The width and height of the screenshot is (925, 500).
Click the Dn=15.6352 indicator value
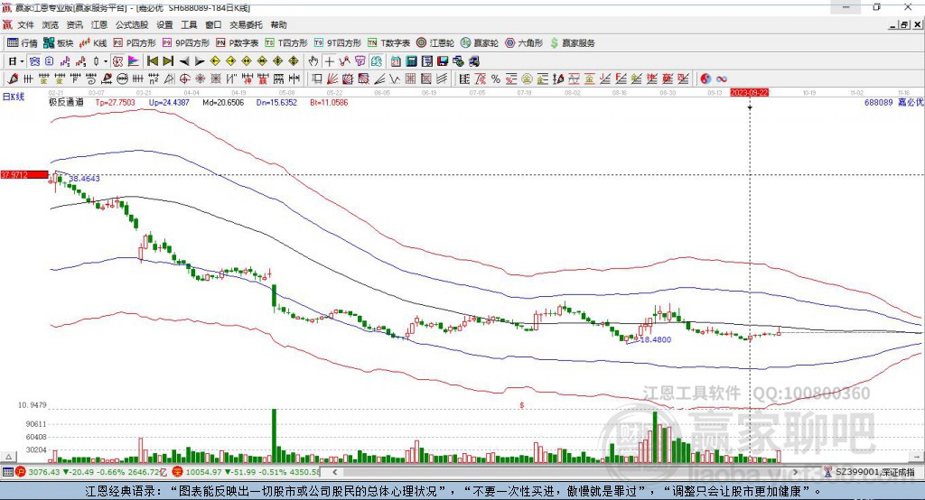[x=276, y=102]
